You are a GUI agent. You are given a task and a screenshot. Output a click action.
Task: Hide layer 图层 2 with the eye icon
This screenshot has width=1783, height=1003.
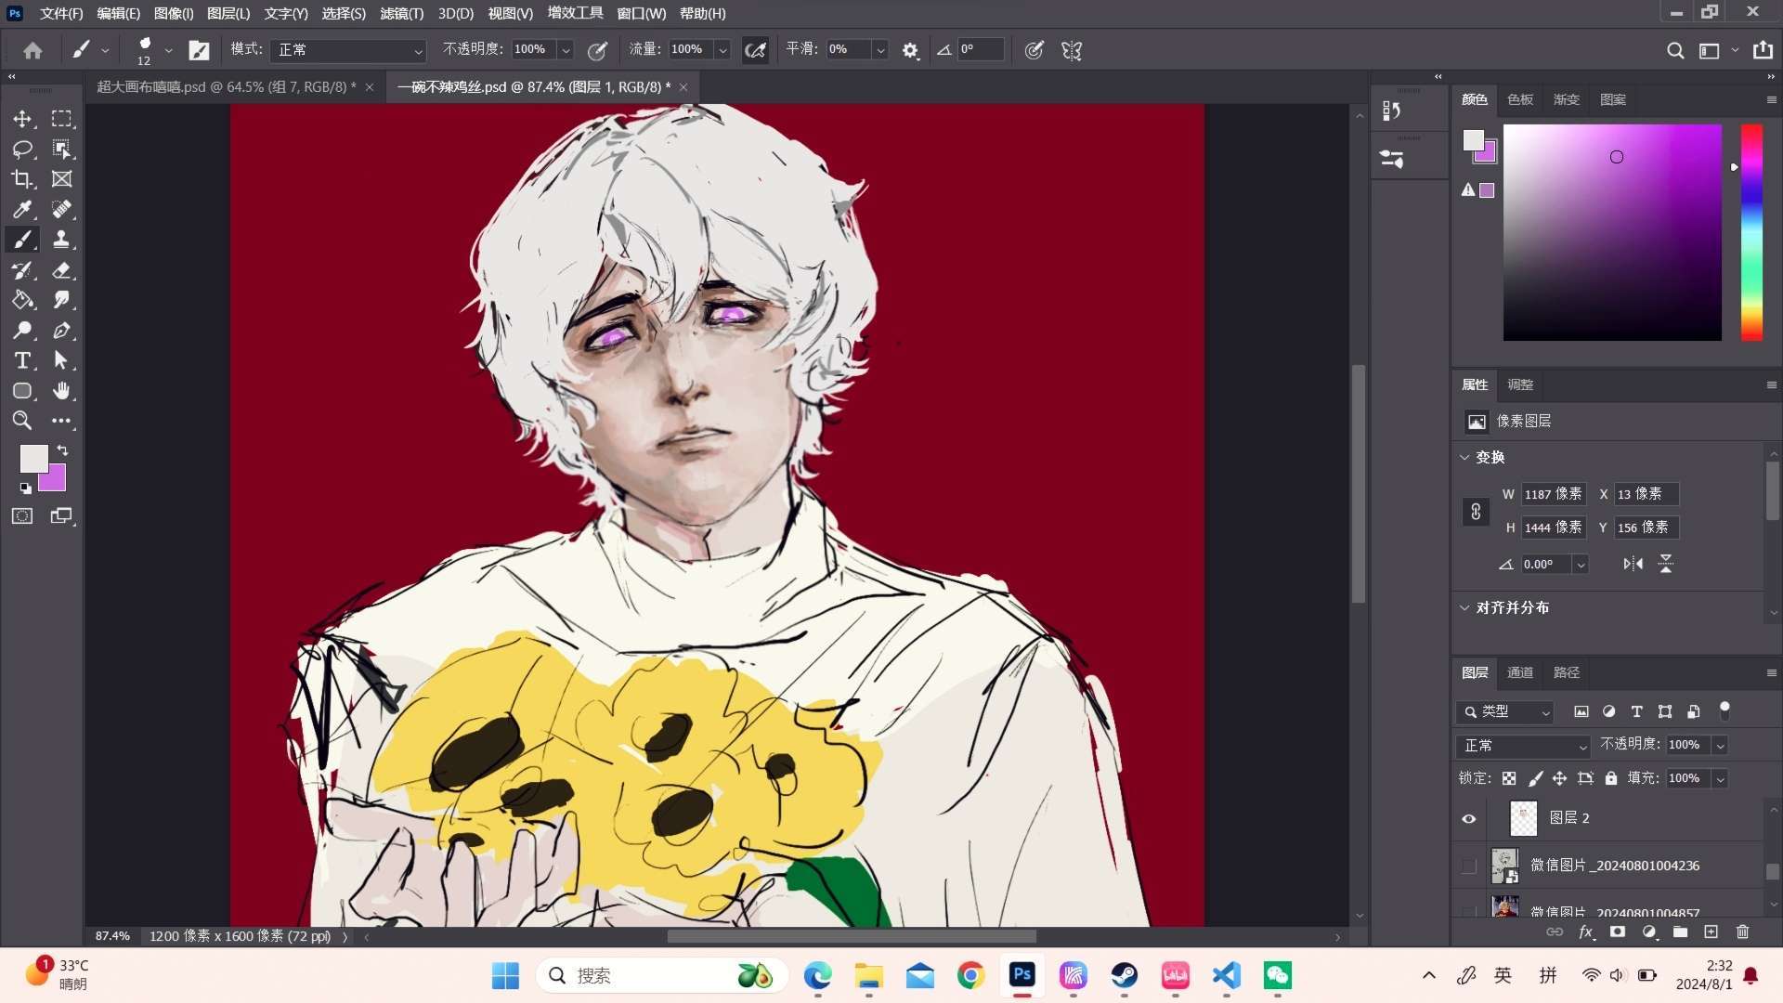point(1468,818)
